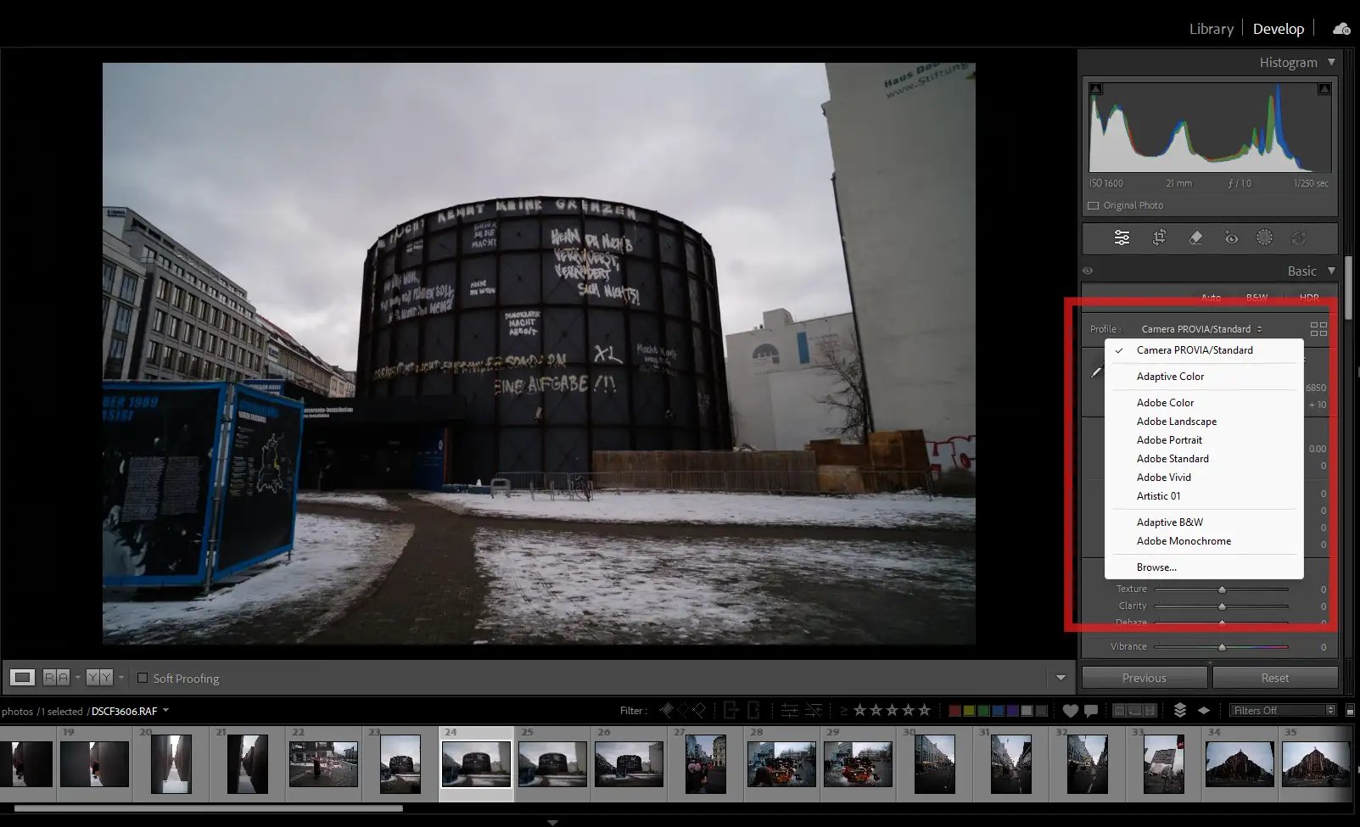Filter by the fifth rating star
Screen dimensions: 1360x827
coord(924,710)
